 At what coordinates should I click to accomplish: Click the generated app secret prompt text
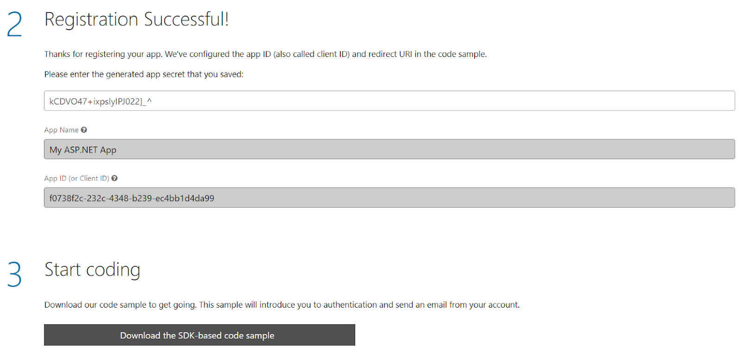(144, 74)
